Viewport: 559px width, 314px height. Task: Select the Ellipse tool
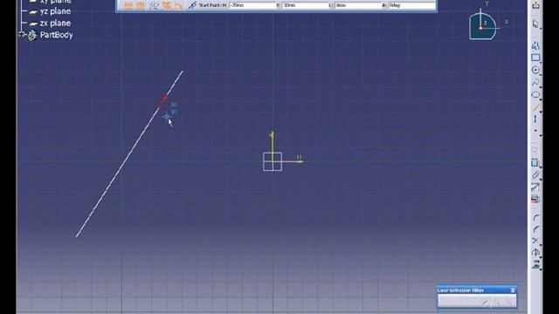(535, 95)
